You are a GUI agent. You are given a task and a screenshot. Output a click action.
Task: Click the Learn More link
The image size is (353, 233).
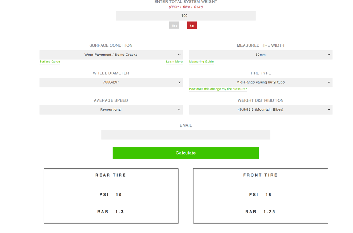click(x=174, y=62)
